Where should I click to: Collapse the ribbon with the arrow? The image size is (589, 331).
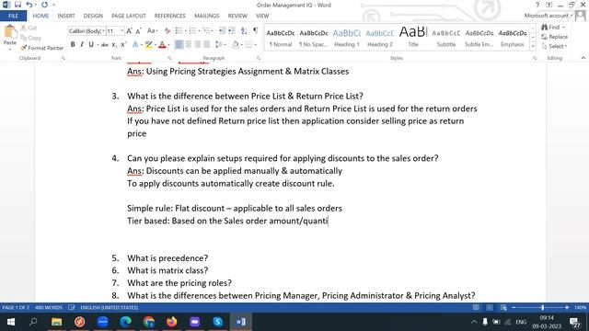pos(583,58)
